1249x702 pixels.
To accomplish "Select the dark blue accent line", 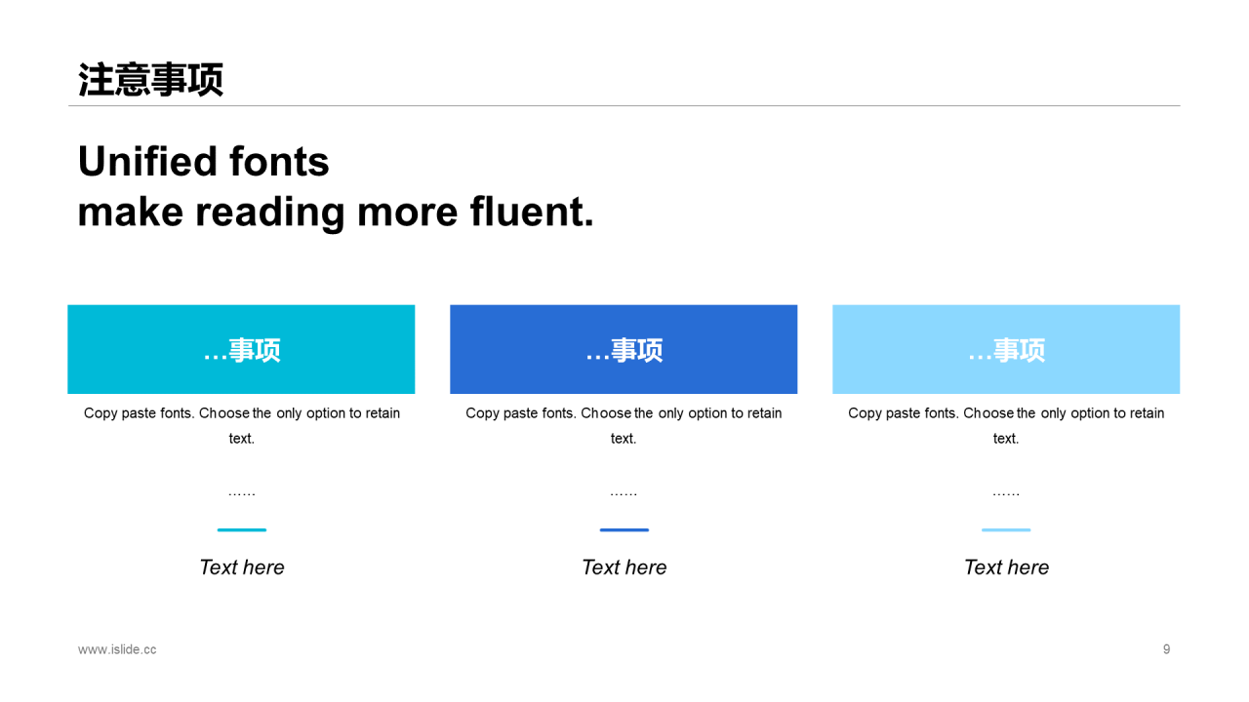I will 624,529.
